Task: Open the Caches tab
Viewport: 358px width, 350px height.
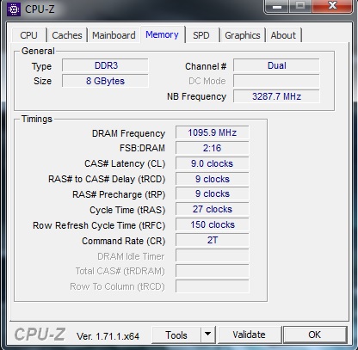Action: click(x=67, y=35)
